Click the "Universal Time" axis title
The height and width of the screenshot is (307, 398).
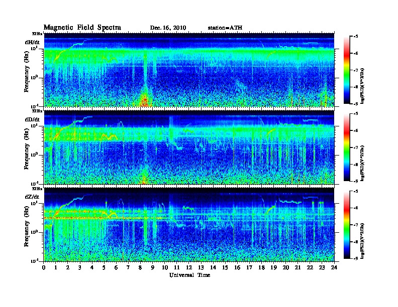pos(189,275)
